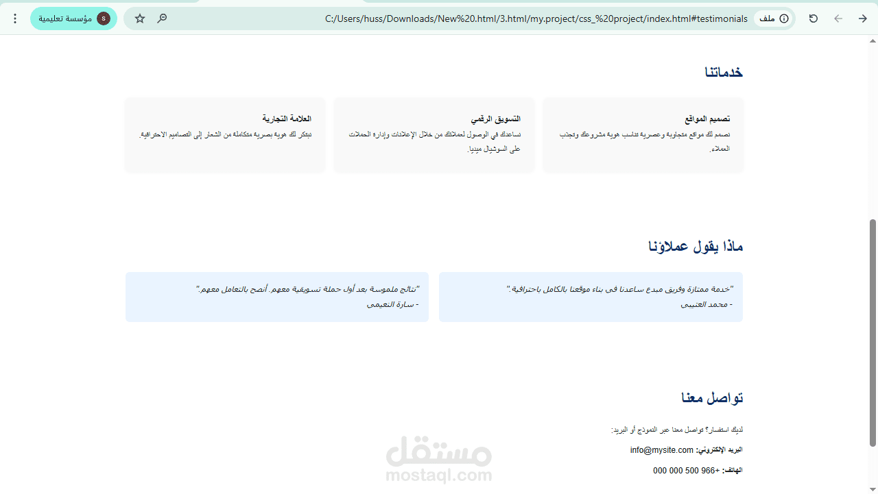
Task: Click the testimonial by محمد العتيبي
Action: pos(591,297)
